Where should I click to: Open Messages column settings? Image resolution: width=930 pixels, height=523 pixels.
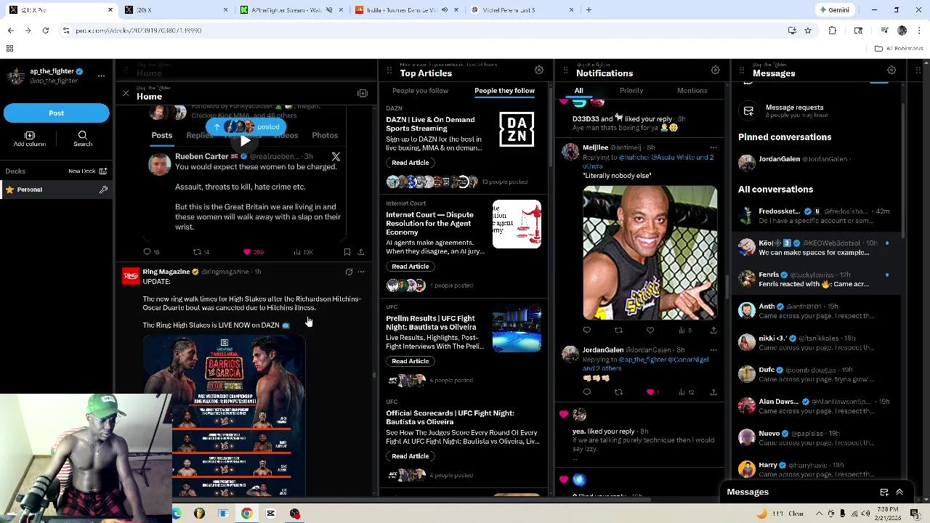click(891, 70)
